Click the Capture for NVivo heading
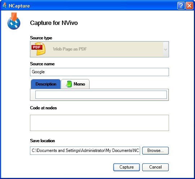195x179 pixels. (x=54, y=23)
